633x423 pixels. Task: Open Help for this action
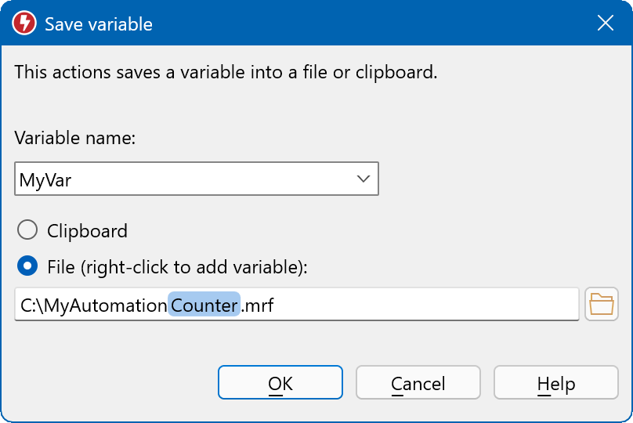click(555, 384)
